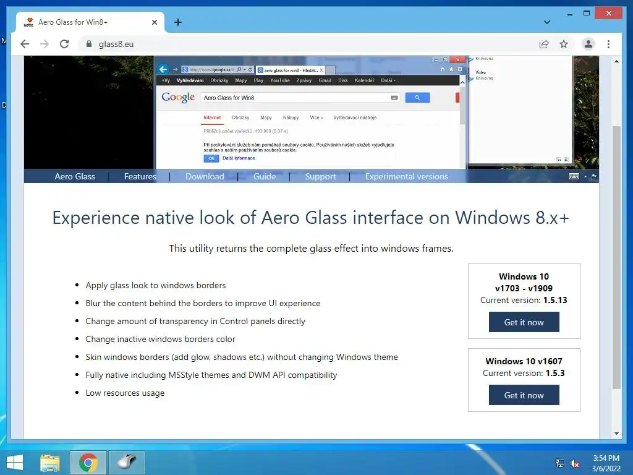Go to the Download section
The width and height of the screenshot is (633, 475).
[205, 176]
